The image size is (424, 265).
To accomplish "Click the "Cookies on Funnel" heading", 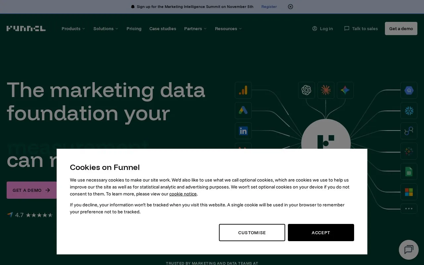I will pos(105,167).
